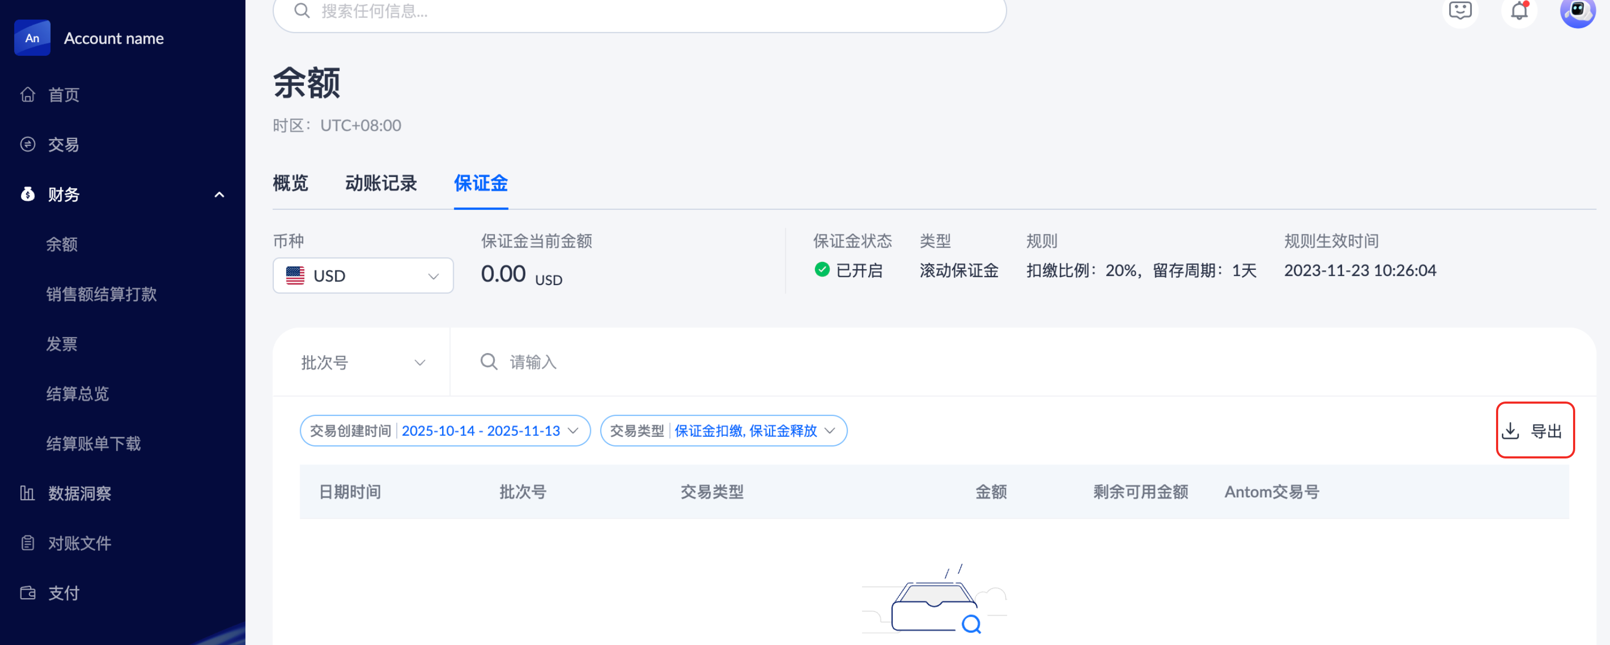Open the 交易创建时间 date range filter
This screenshot has width=1610, height=645.
444,431
